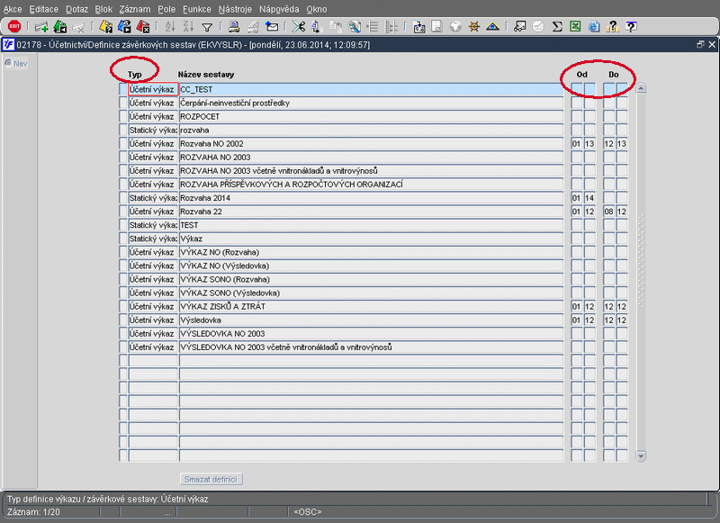This screenshot has height=523, width=720.
Task: Click the red cancel-query icon
Action: click(143, 27)
